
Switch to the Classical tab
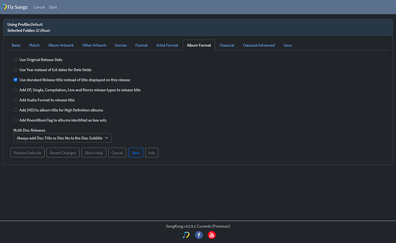pos(227,45)
